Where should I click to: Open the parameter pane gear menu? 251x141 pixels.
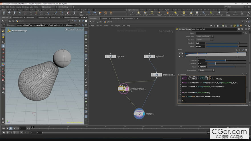click(x=238, y=29)
